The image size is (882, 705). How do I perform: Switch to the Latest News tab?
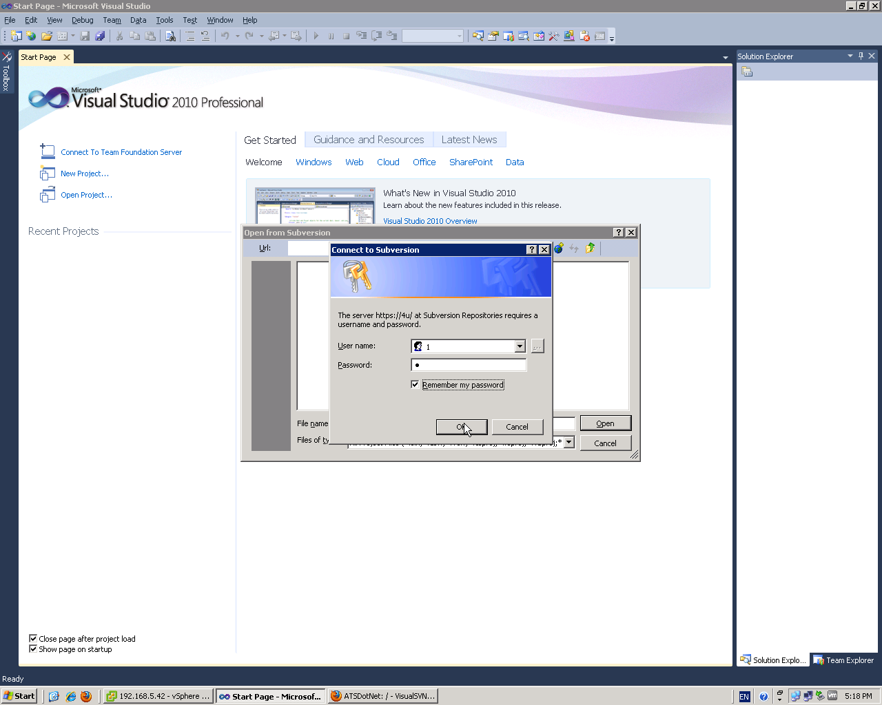pos(469,139)
